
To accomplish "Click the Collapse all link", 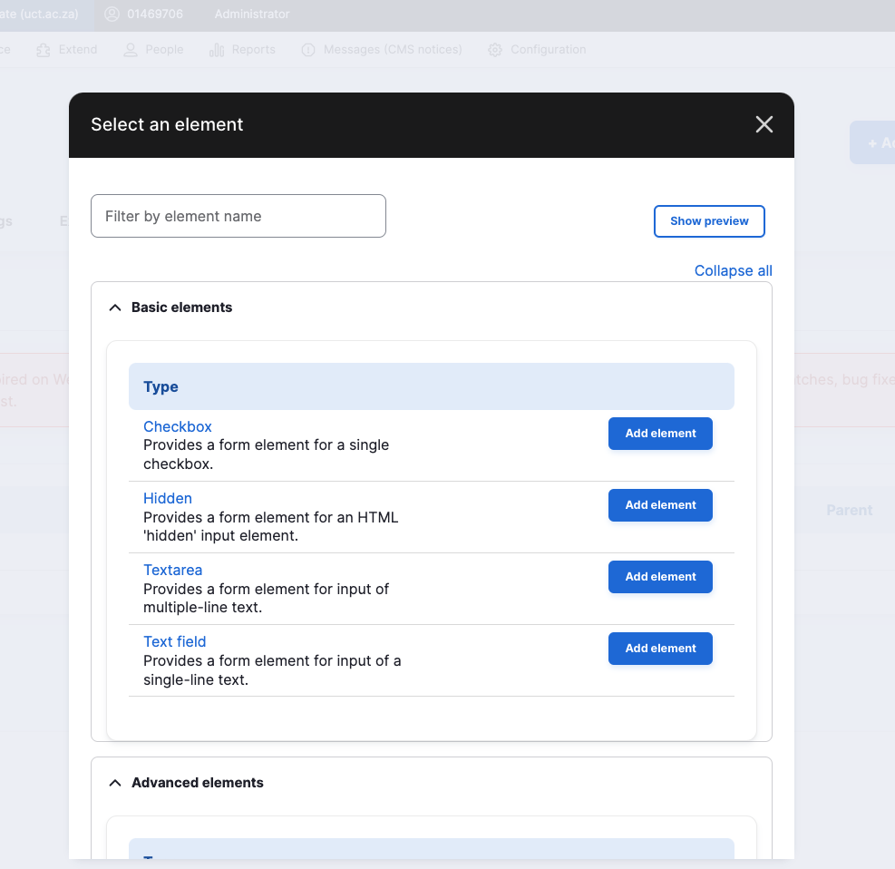I will click(x=733, y=270).
